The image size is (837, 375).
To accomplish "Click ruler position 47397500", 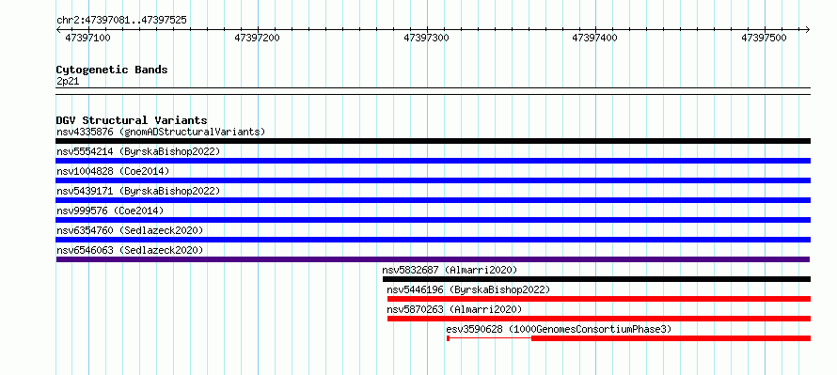I will point(764,38).
